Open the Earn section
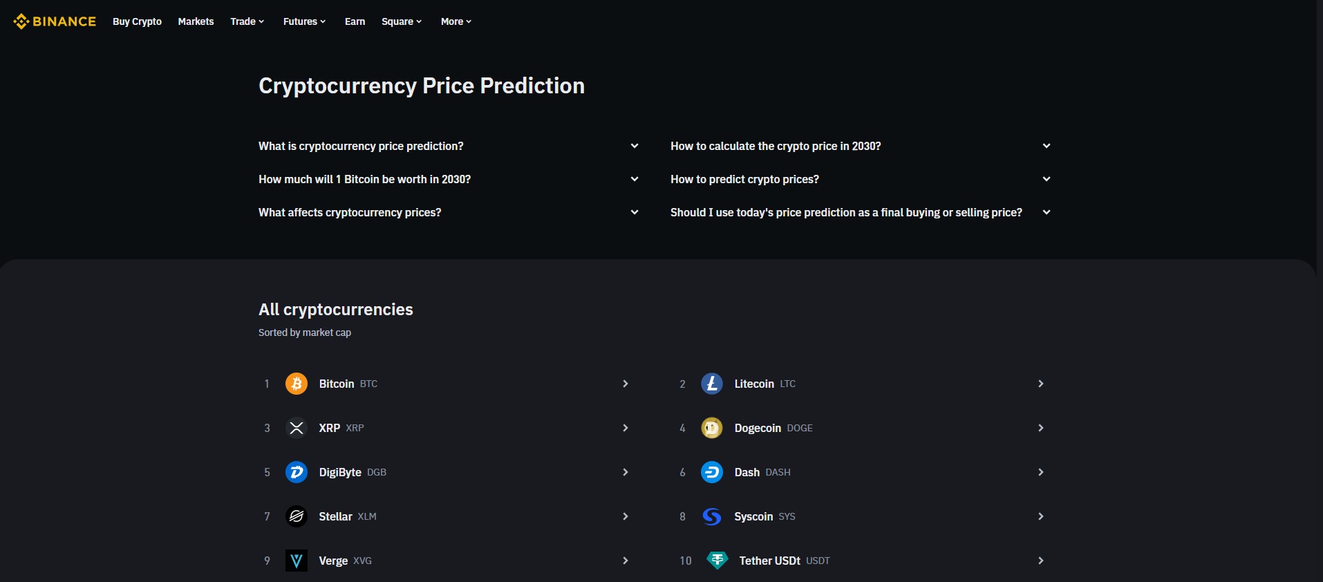Screen dimensions: 1323x582 click(x=354, y=21)
